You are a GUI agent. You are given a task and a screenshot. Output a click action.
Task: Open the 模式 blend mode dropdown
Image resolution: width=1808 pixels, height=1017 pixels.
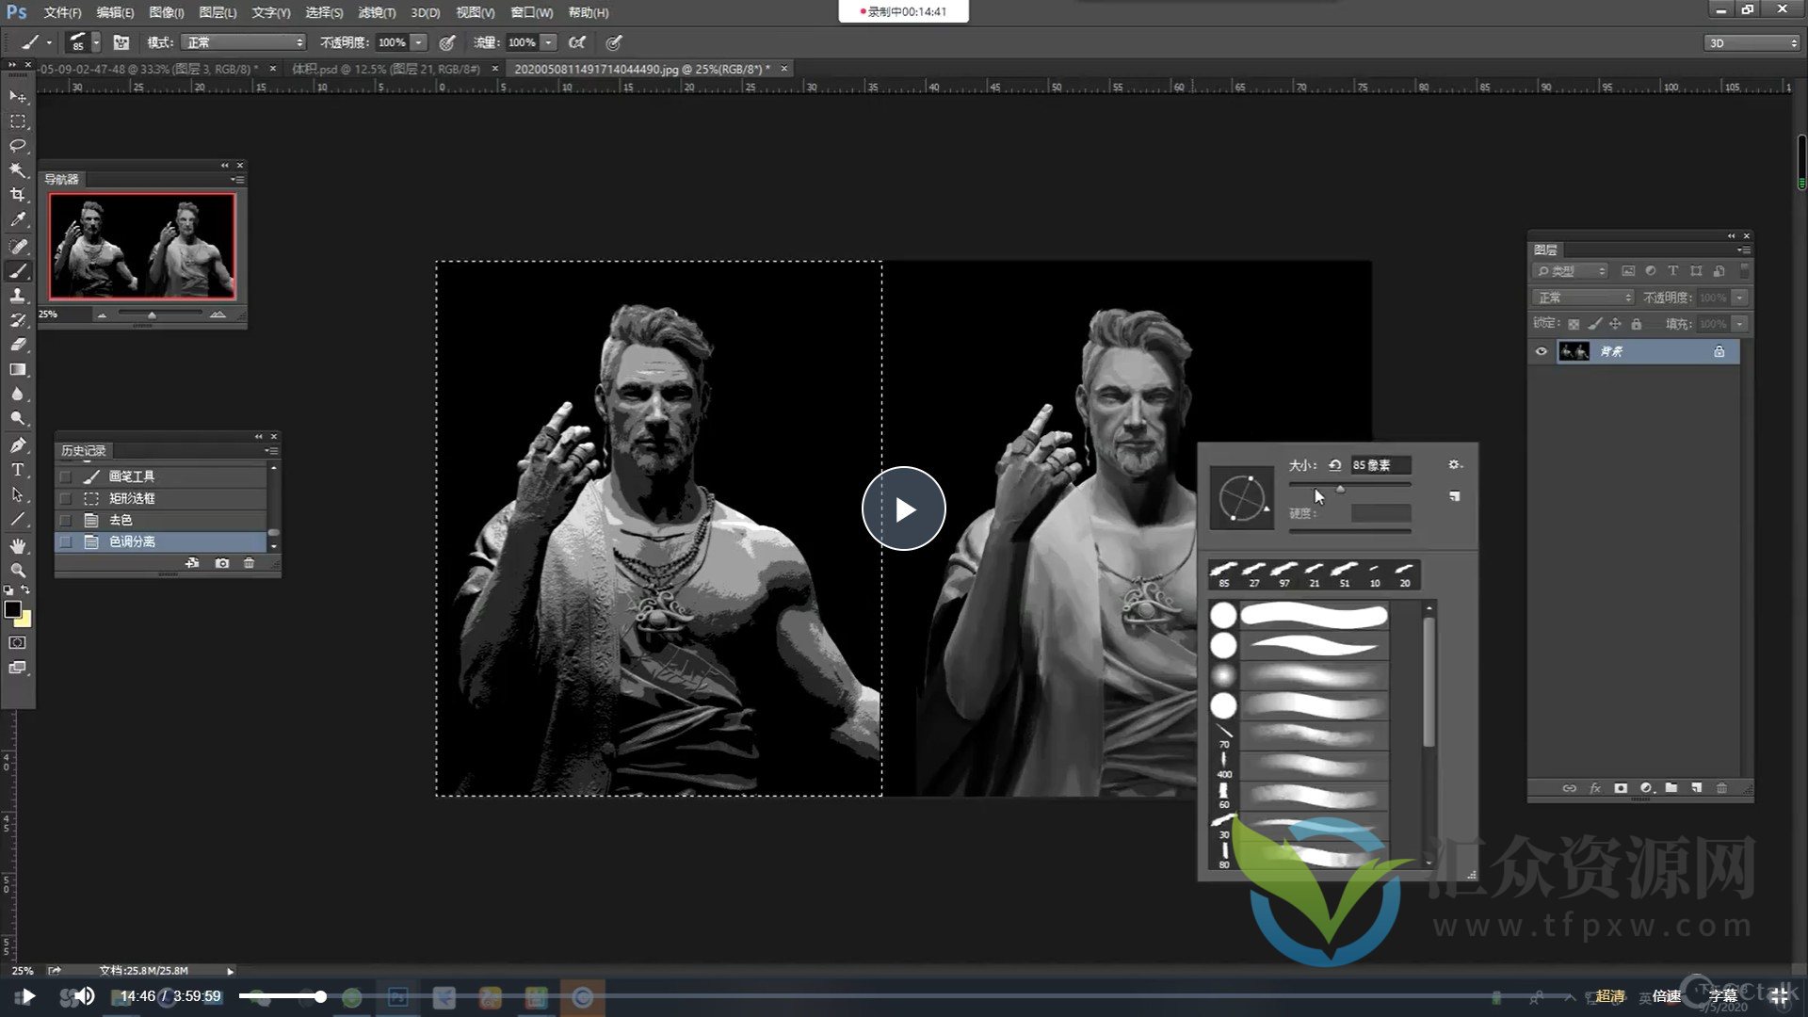click(x=244, y=42)
